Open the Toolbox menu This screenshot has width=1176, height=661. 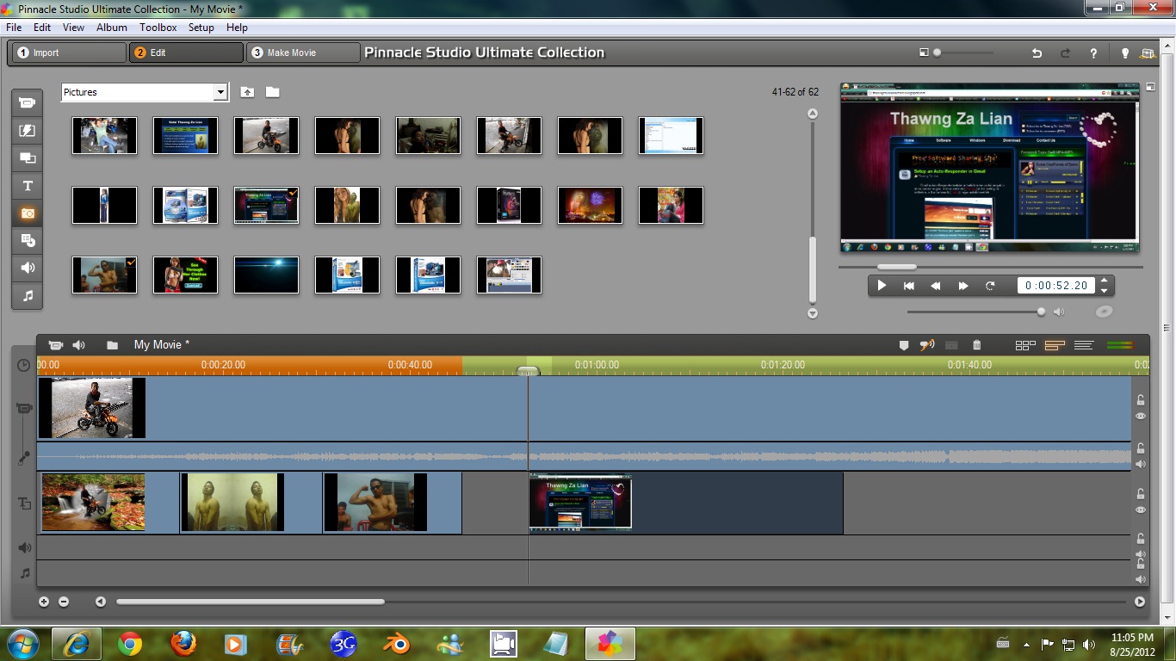coord(158,27)
